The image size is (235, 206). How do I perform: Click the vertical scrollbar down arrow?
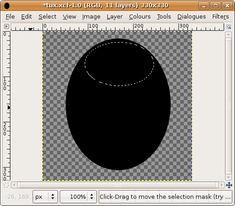[228, 177]
